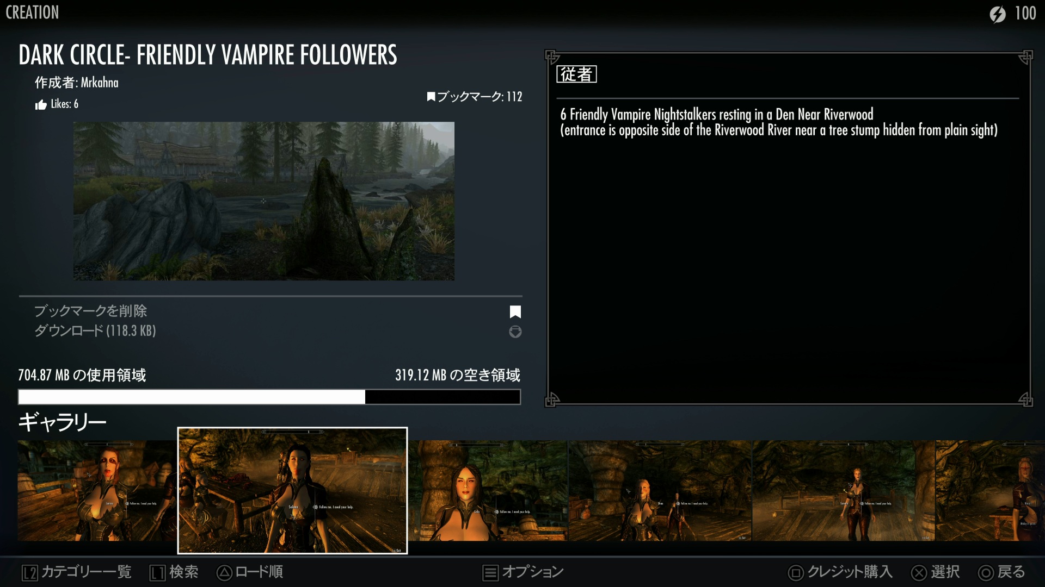Click the credits value 100
Screen dimensions: 1045x587
tap(1025, 14)
